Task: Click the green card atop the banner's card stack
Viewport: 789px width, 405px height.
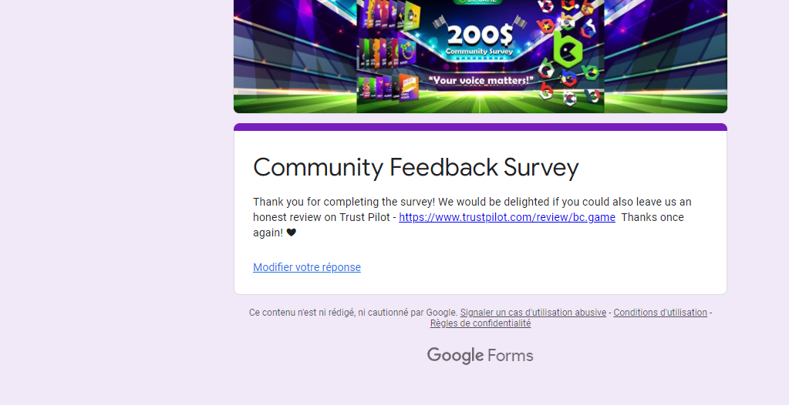Action: [x=412, y=14]
